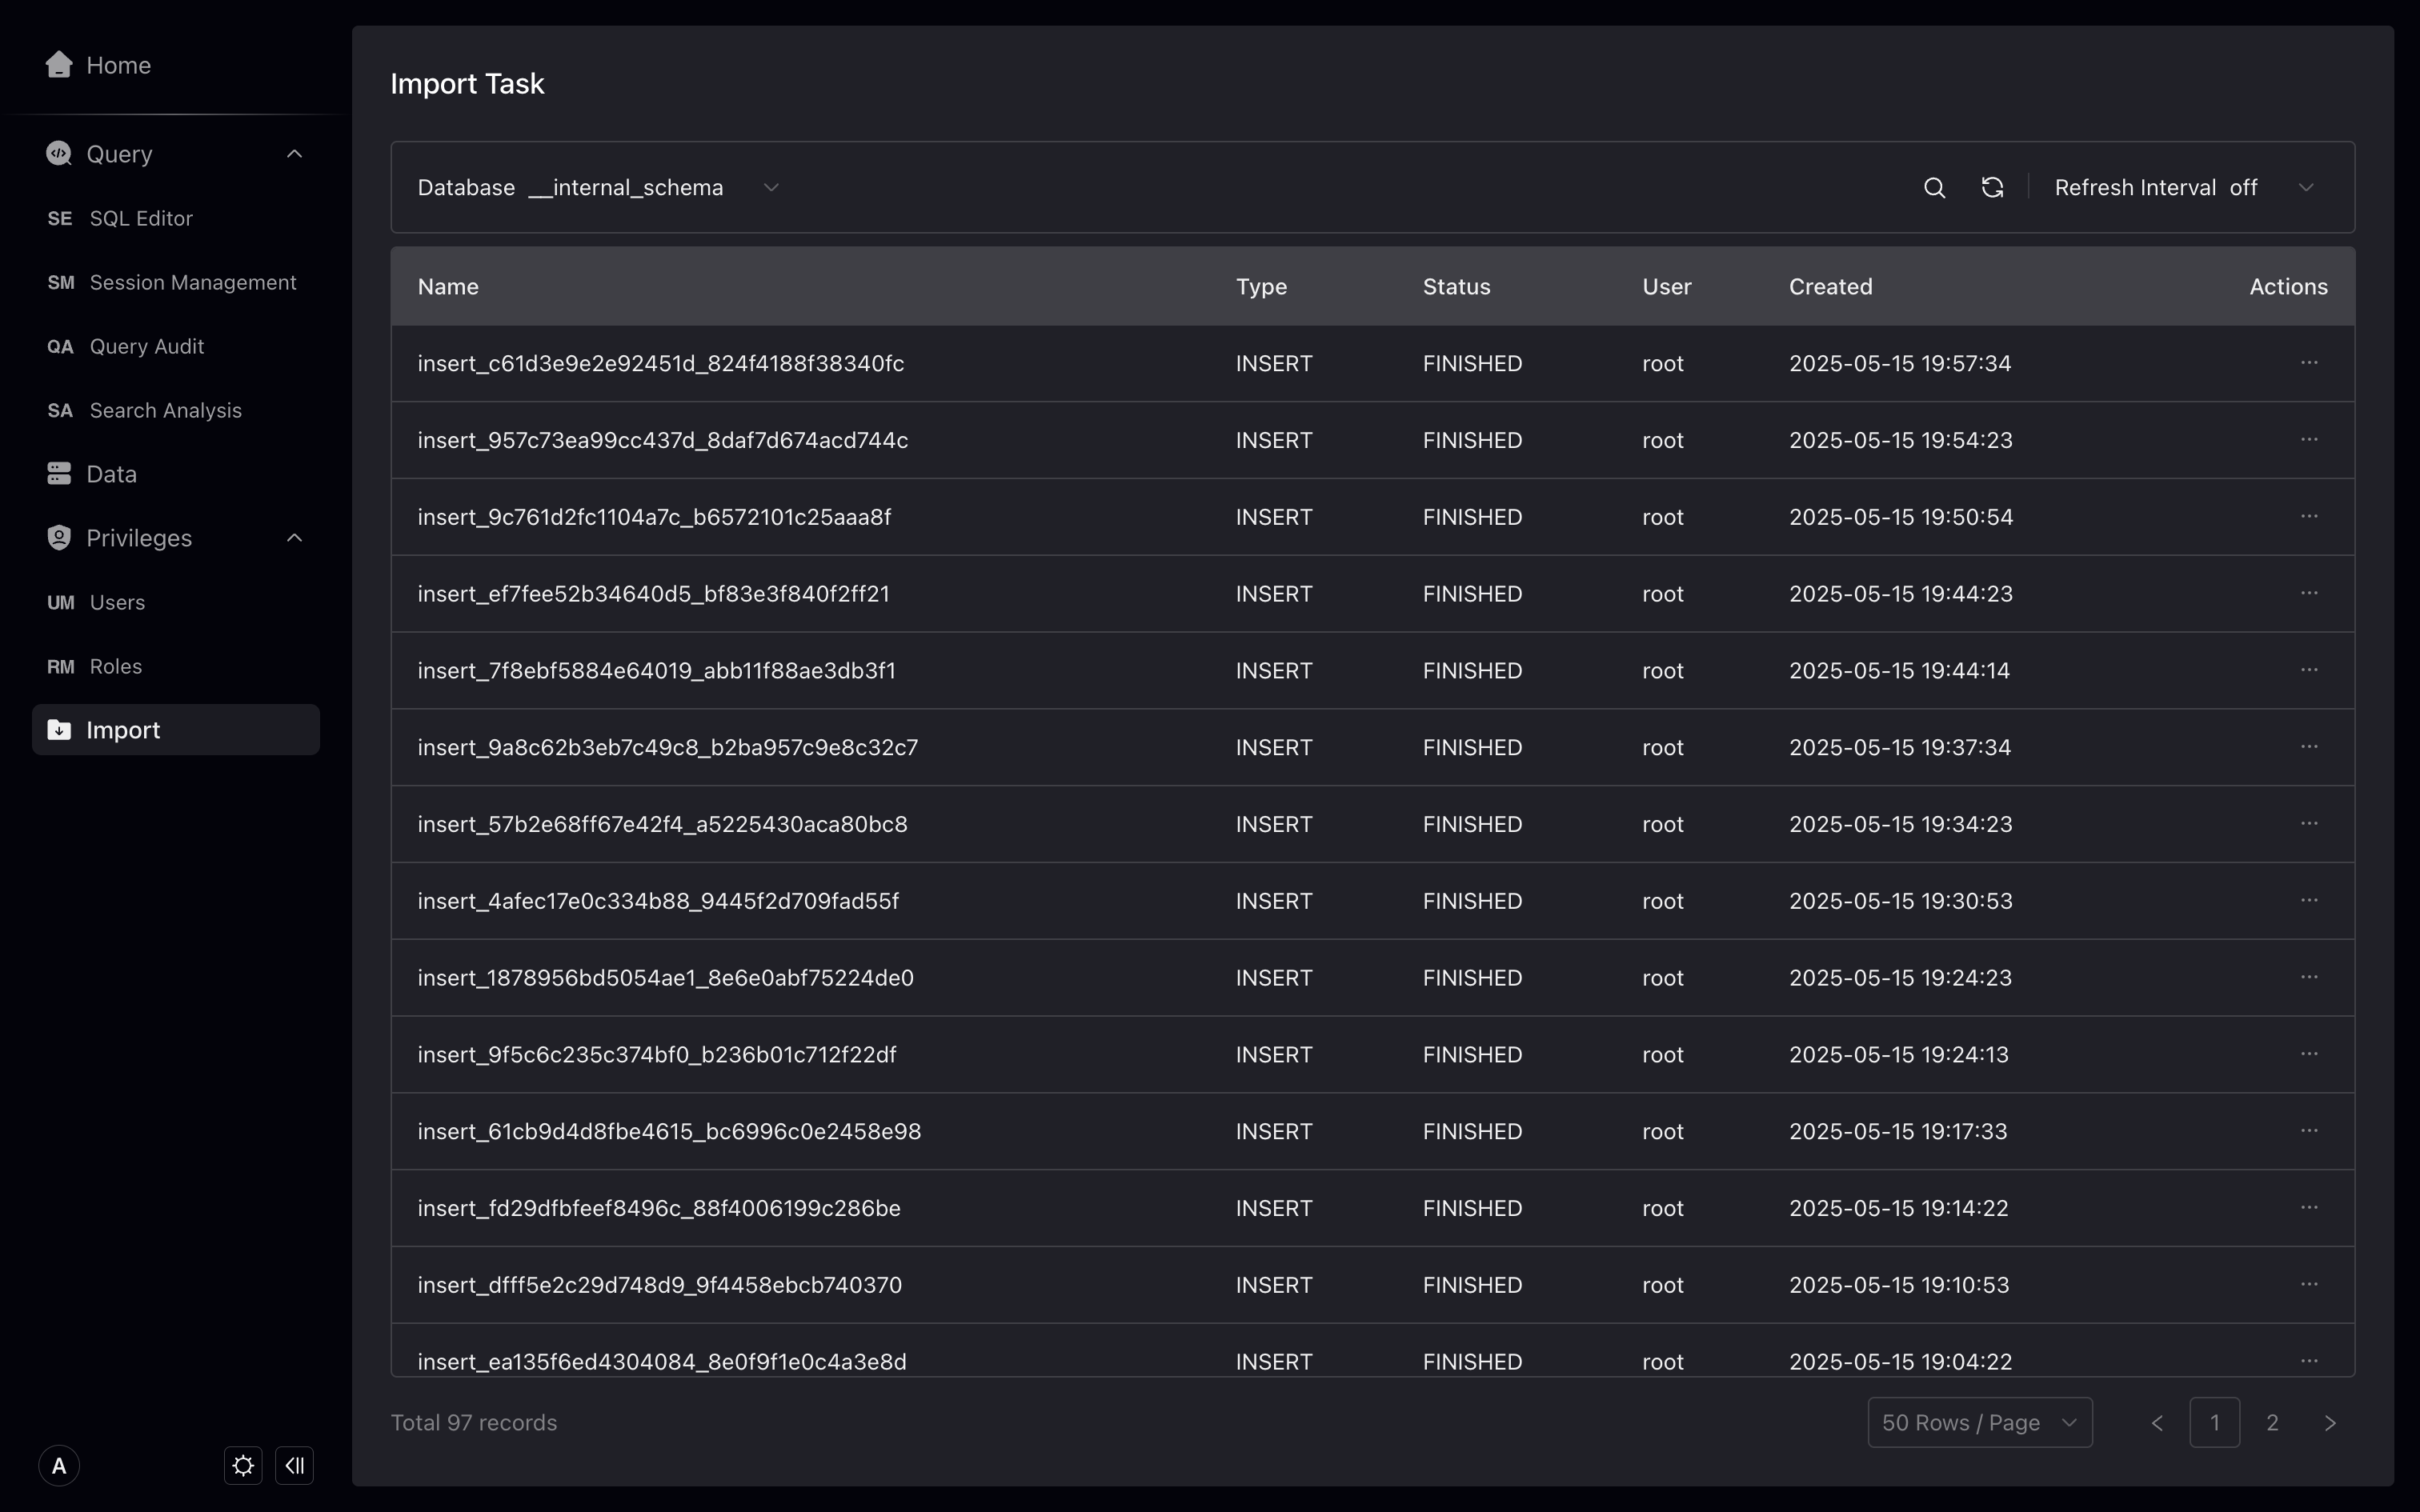Open actions menu for insert_957c73ea99cc437d row
The image size is (2420, 1512).
(2309, 440)
